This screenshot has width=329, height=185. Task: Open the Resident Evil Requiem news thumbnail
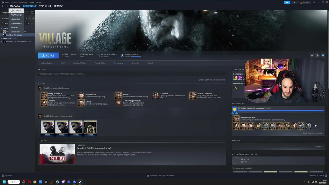click(x=57, y=154)
